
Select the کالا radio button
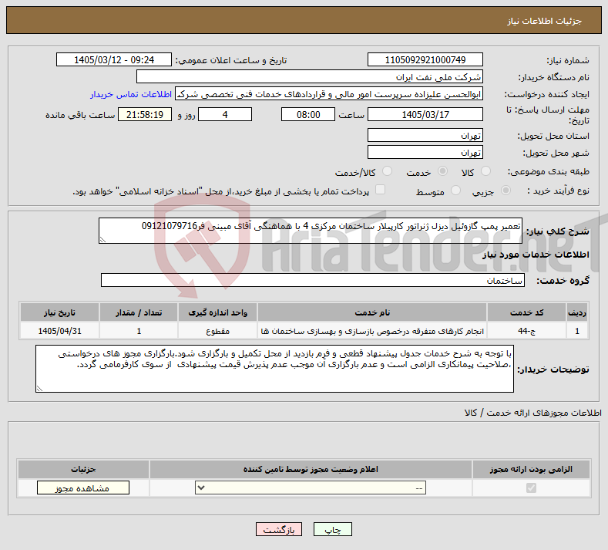(x=485, y=171)
